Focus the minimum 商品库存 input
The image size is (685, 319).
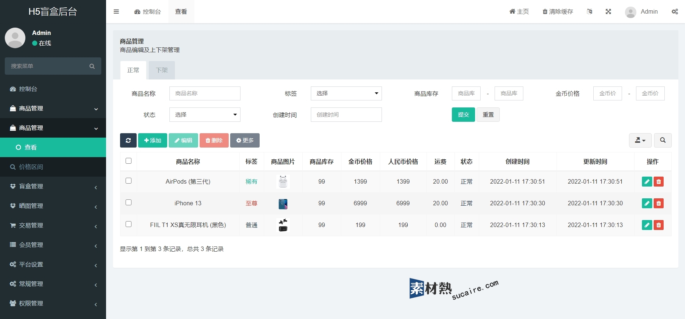click(466, 93)
